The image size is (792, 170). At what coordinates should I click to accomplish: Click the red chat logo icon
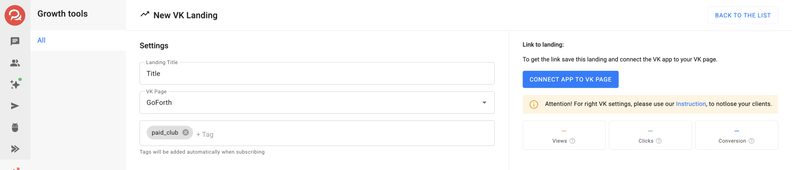[15, 15]
